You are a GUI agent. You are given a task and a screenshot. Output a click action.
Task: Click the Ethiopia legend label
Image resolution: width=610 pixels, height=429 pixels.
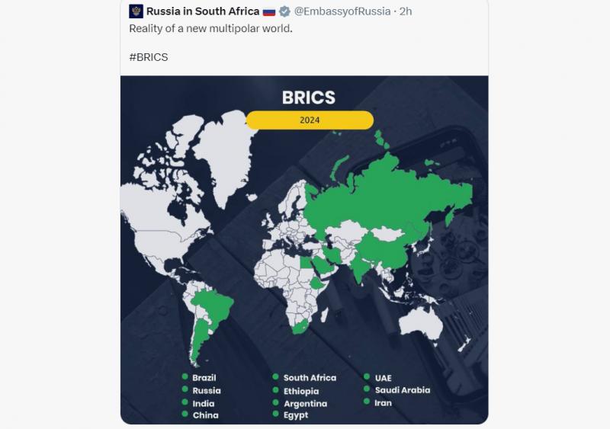coord(301,391)
